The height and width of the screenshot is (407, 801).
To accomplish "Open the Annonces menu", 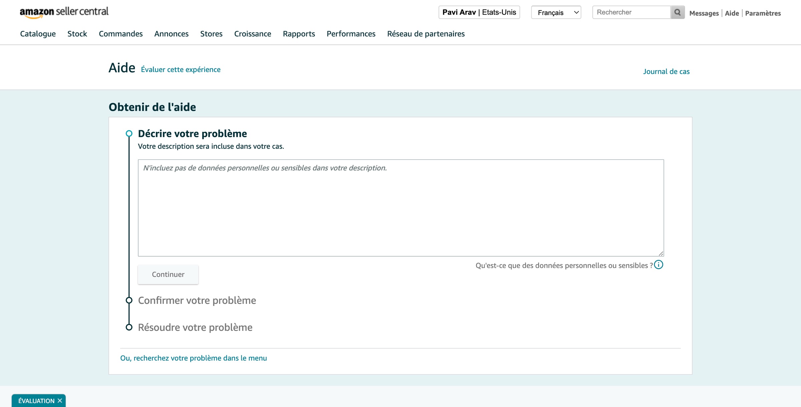I will point(171,34).
